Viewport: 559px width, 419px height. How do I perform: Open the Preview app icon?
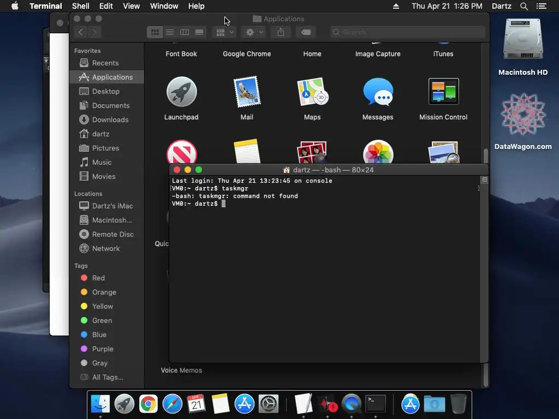click(443, 152)
